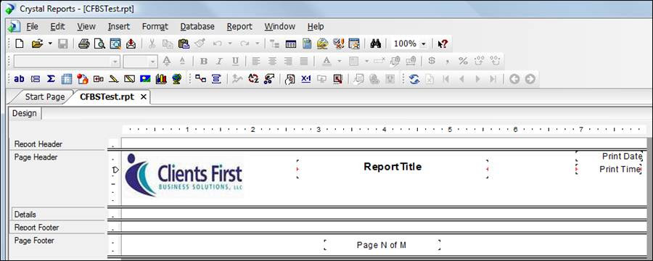Toggle Bold formatting
The width and height of the screenshot is (653, 261).
click(204, 61)
